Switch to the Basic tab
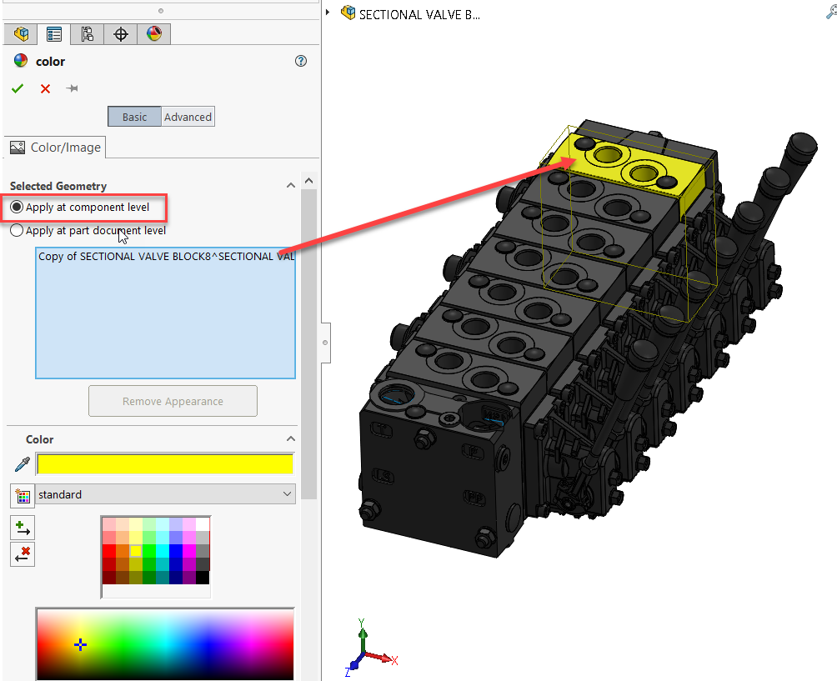Viewport: 837px width, 681px height. [134, 117]
